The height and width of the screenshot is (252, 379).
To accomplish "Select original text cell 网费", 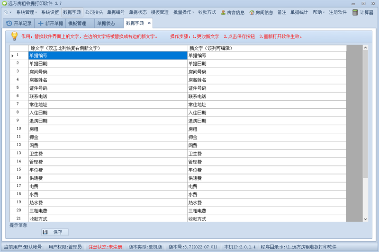I will [108, 146].
